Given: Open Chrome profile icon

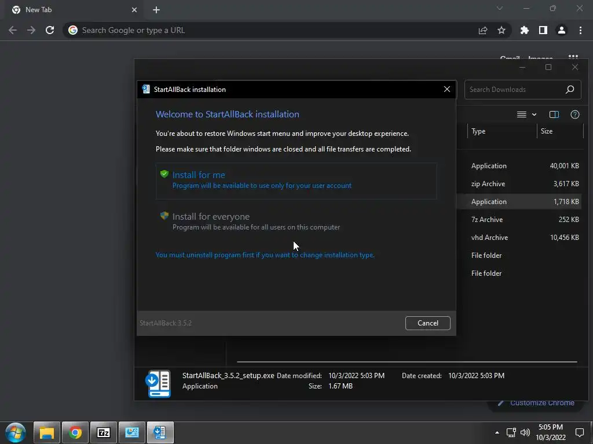Looking at the screenshot, I should point(562,30).
